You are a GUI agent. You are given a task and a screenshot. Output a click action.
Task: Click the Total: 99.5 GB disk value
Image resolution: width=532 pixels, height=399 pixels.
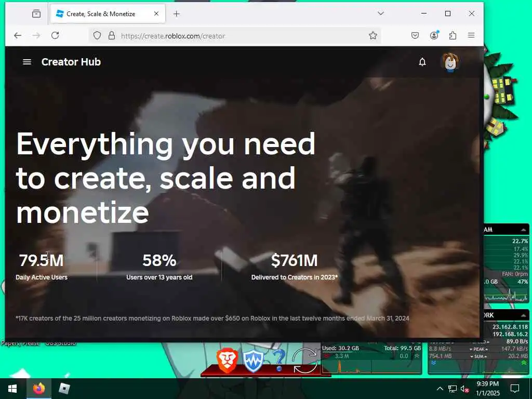403,348
